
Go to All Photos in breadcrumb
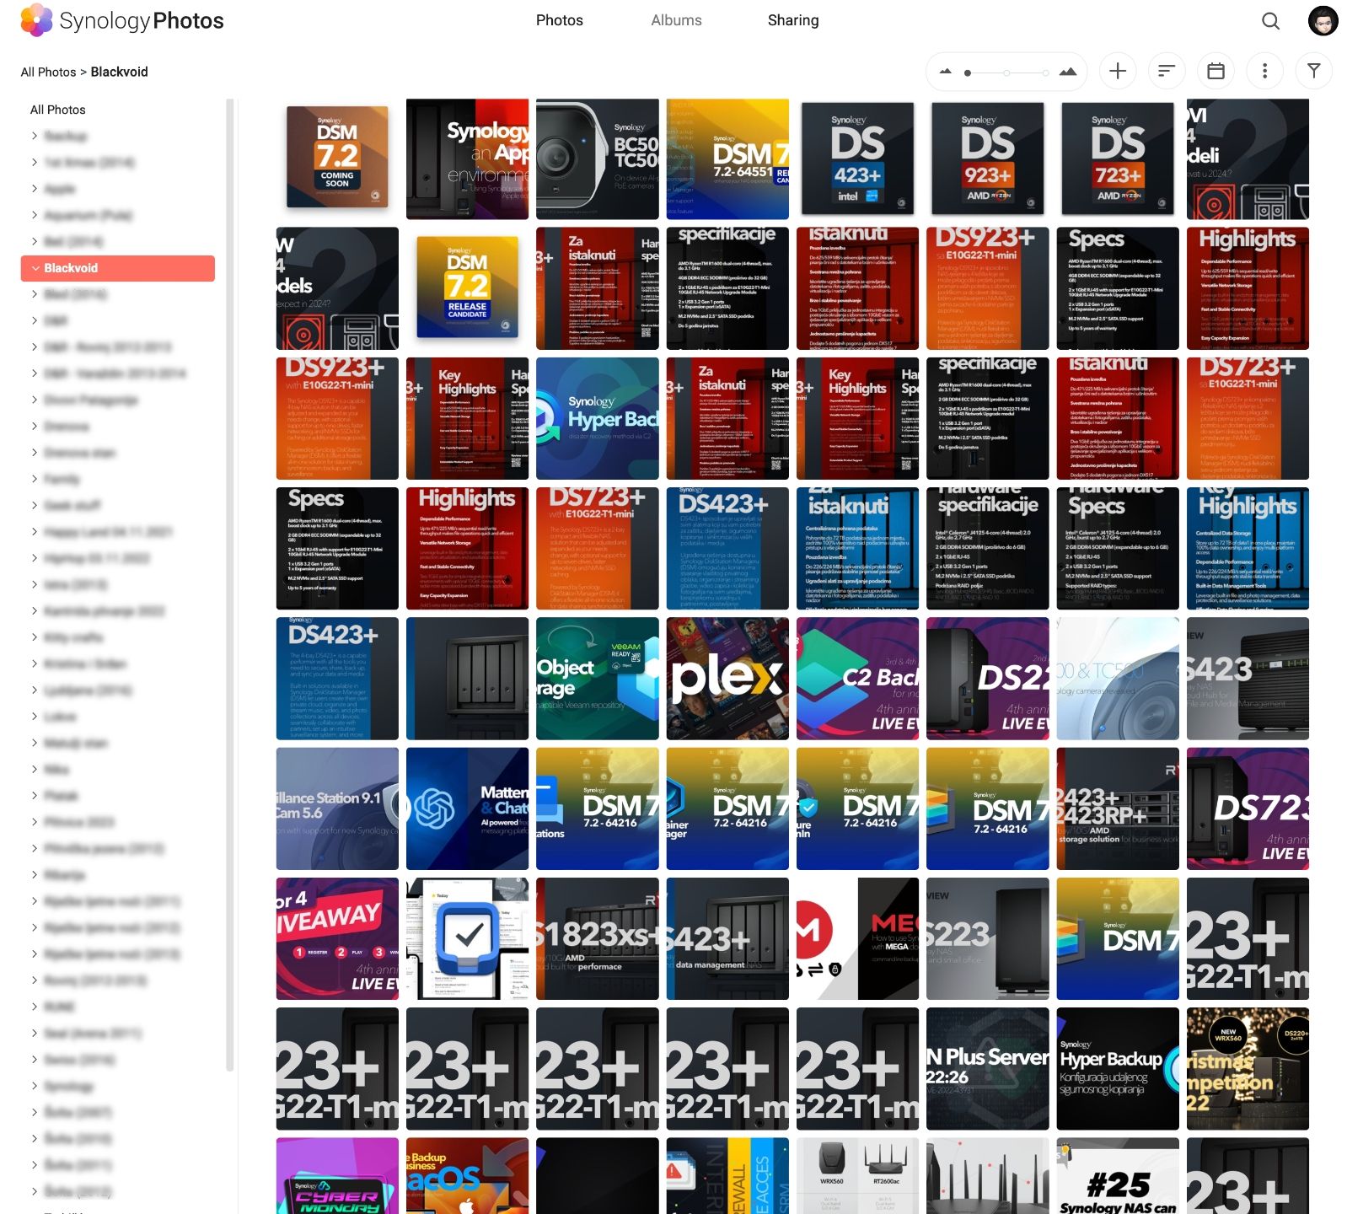48,72
